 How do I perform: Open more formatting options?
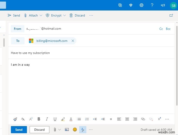pos(167,119)
